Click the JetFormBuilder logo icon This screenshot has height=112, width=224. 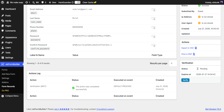tap(3, 64)
